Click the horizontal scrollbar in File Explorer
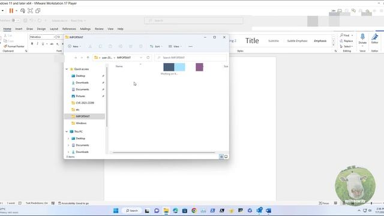384x216 pixels. tap(164, 152)
